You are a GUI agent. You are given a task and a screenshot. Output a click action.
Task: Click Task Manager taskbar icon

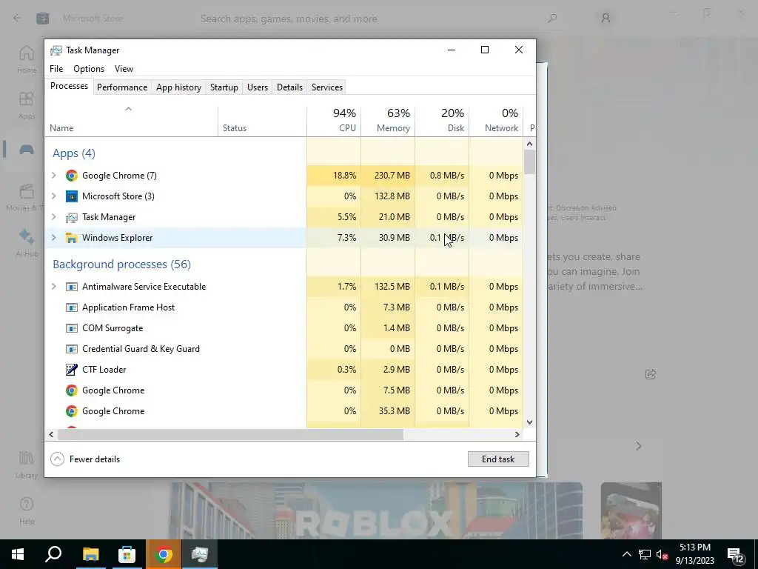(200, 554)
